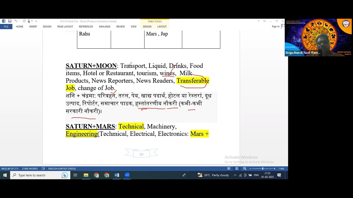Screen dimensions: 353x198
Task: Click the Windows Start button
Action: pos(5,175)
